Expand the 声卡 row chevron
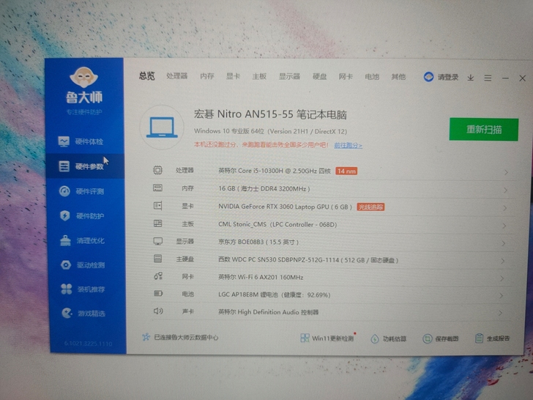The height and width of the screenshot is (400, 533). coord(500,313)
